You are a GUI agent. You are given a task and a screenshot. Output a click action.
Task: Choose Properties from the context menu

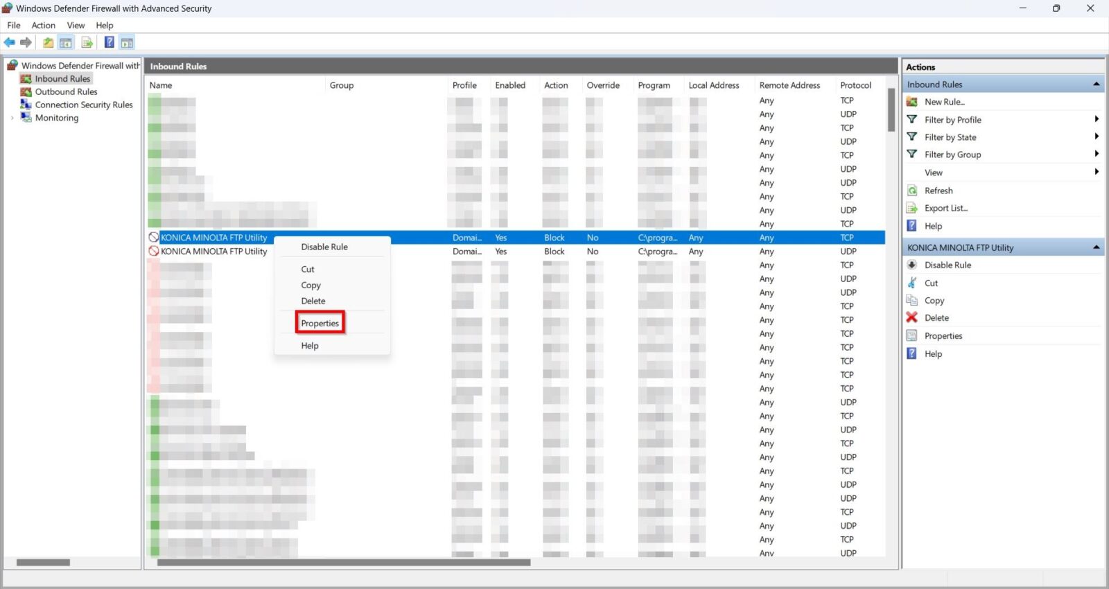point(320,324)
